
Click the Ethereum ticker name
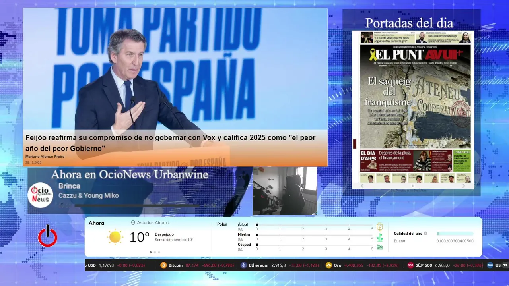click(258, 265)
